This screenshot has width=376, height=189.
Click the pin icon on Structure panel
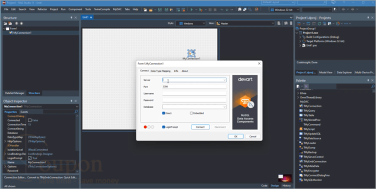(x=71, y=17)
